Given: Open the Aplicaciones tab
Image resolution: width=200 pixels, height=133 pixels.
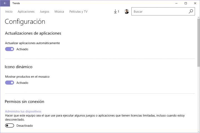Looking at the screenshot, I should pos(26,11).
